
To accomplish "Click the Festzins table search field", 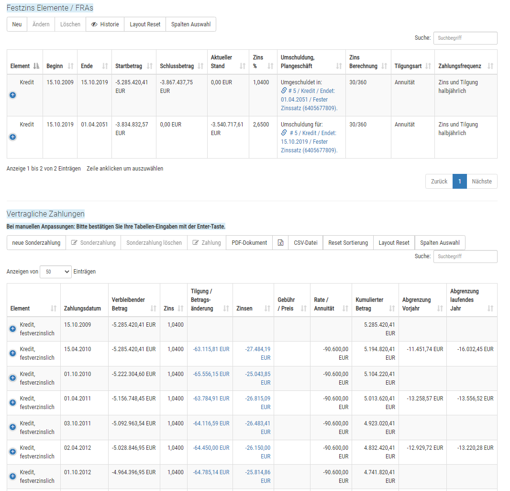I will tap(465, 38).
